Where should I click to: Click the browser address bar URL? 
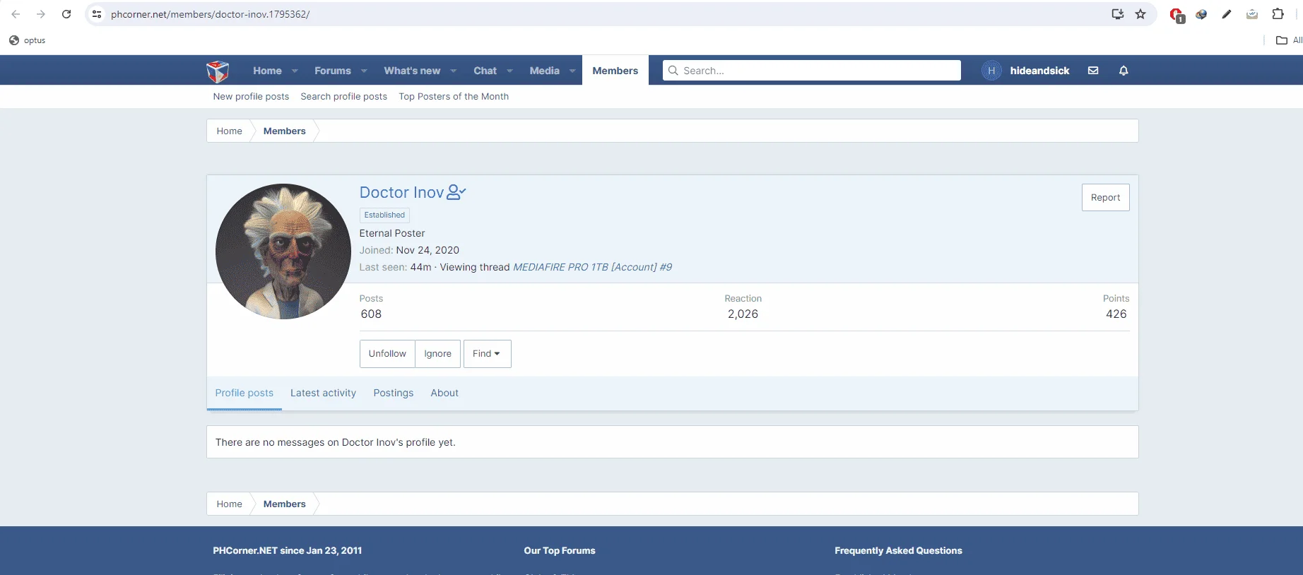tap(210, 14)
